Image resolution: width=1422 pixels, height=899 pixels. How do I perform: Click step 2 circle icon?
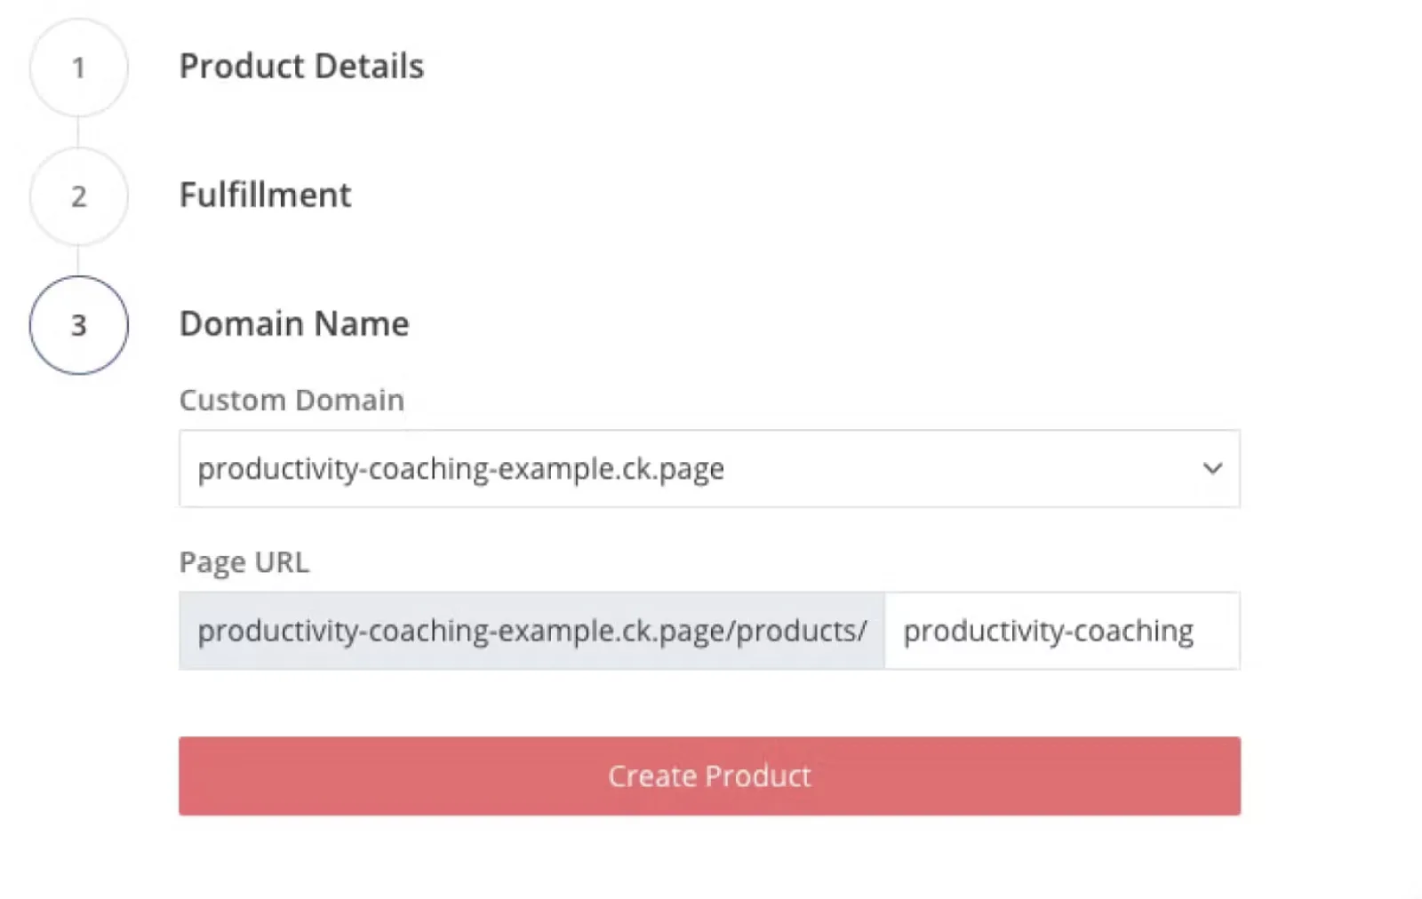tap(78, 196)
